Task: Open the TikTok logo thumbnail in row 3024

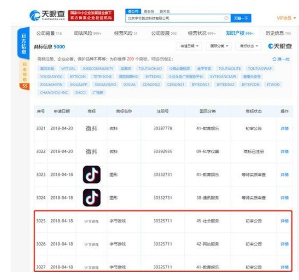Action: [x=92, y=198]
